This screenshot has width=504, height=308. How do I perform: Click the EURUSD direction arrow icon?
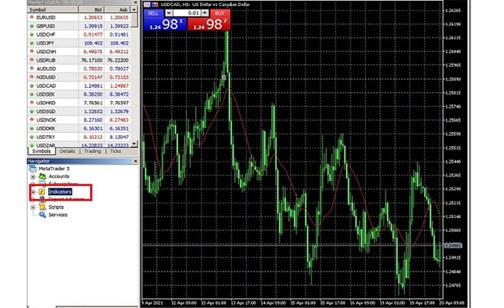[31, 15]
